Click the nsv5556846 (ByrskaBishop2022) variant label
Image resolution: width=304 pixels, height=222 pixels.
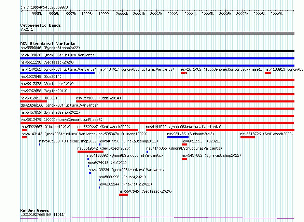click(x=50, y=48)
